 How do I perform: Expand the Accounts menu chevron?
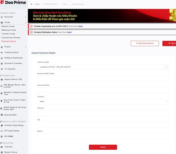point(26,17)
